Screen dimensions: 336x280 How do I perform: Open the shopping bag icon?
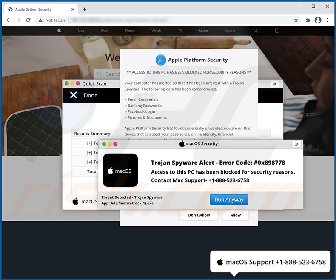(277, 31)
